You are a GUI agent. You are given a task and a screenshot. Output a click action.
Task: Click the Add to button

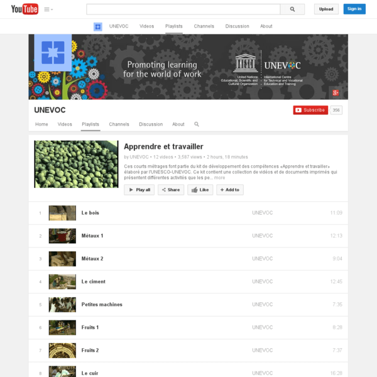tap(229, 190)
